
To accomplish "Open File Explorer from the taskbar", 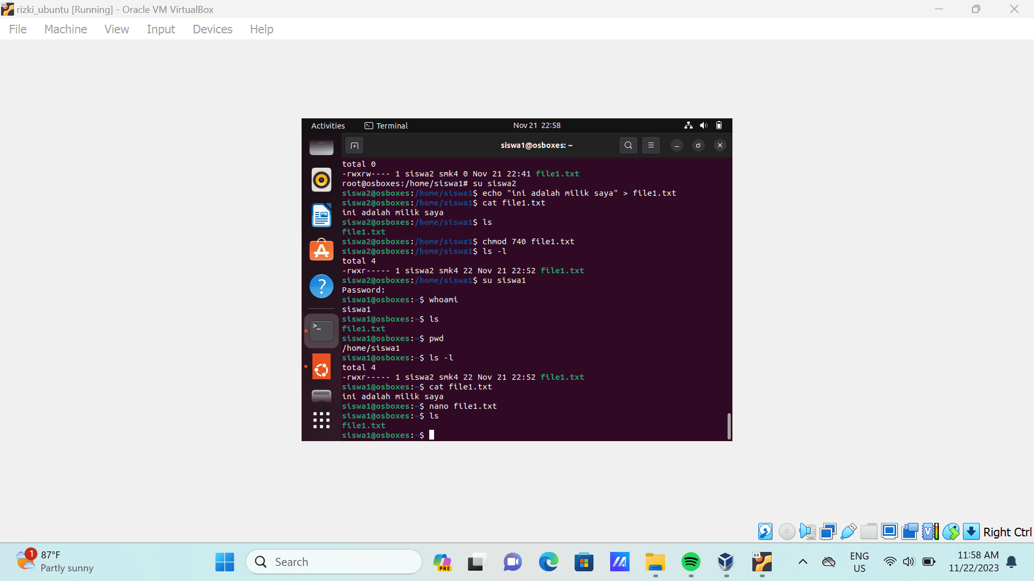I will (x=655, y=562).
